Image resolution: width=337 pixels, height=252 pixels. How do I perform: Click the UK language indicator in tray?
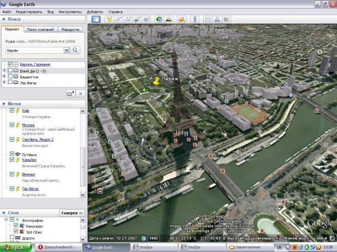pyautogui.click(x=279, y=248)
